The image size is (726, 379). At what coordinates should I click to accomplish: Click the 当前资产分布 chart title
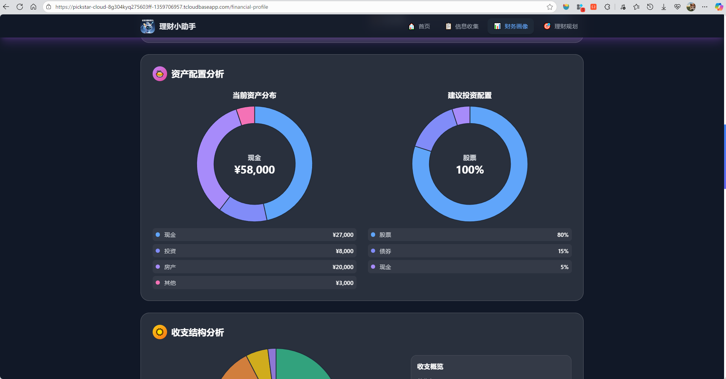click(254, 96)
